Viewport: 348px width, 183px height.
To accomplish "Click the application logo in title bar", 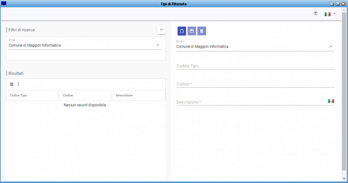I will pos(4,4).
